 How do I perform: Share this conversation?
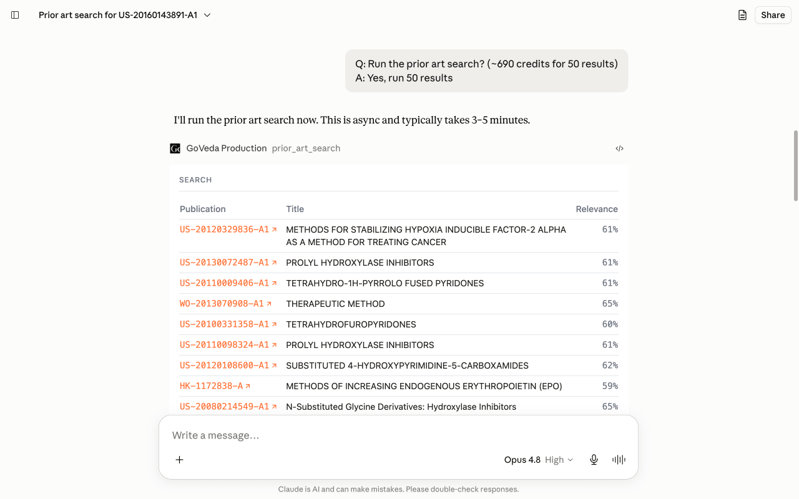pos(773,15)
